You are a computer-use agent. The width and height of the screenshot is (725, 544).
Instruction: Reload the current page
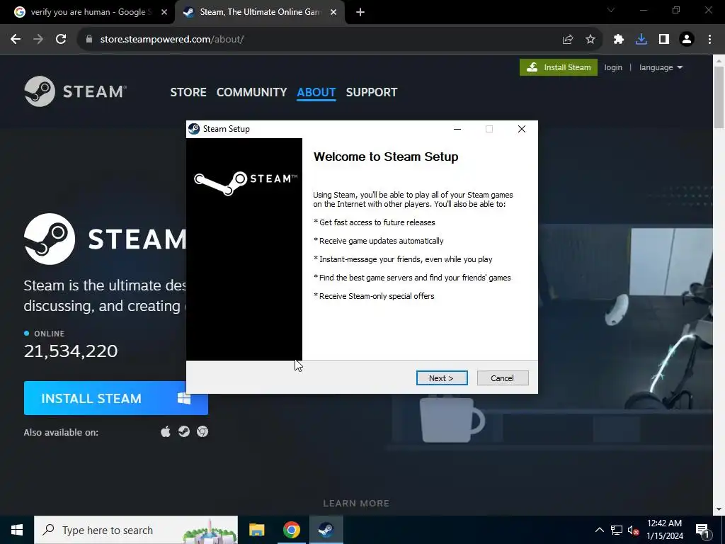coord(61,40)
